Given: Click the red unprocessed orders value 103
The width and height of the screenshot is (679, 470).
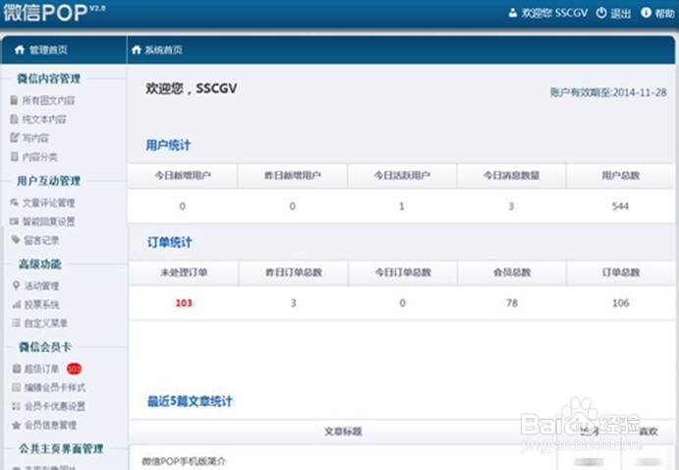Looking at the screenshot, I should 184,303.
